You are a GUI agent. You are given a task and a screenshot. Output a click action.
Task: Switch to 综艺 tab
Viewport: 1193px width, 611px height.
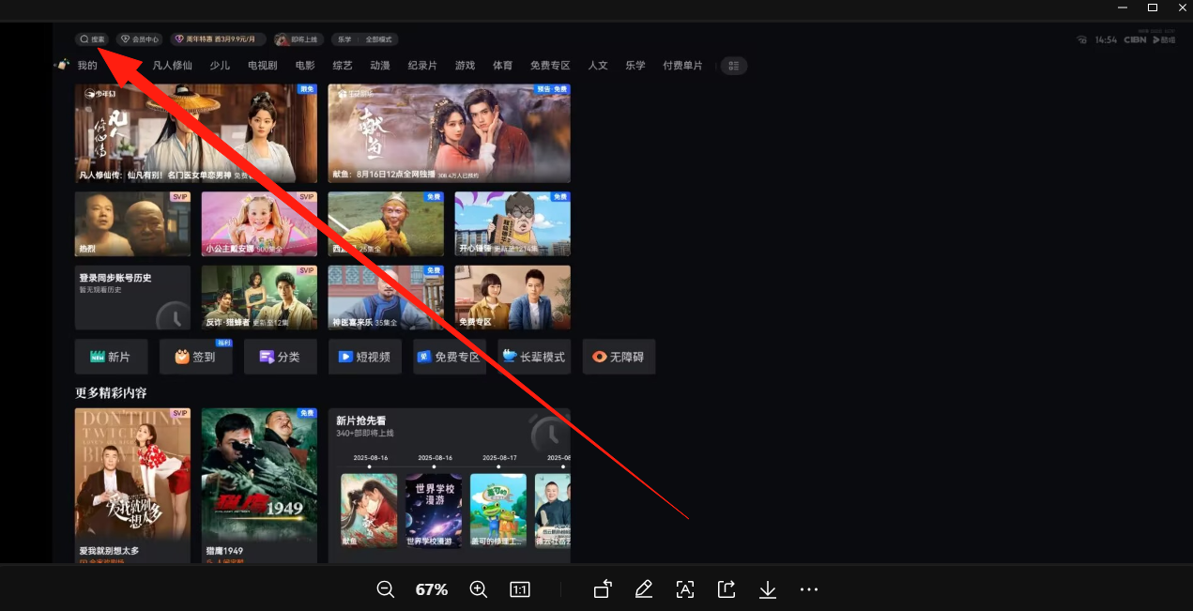click(x=343, y=66)
